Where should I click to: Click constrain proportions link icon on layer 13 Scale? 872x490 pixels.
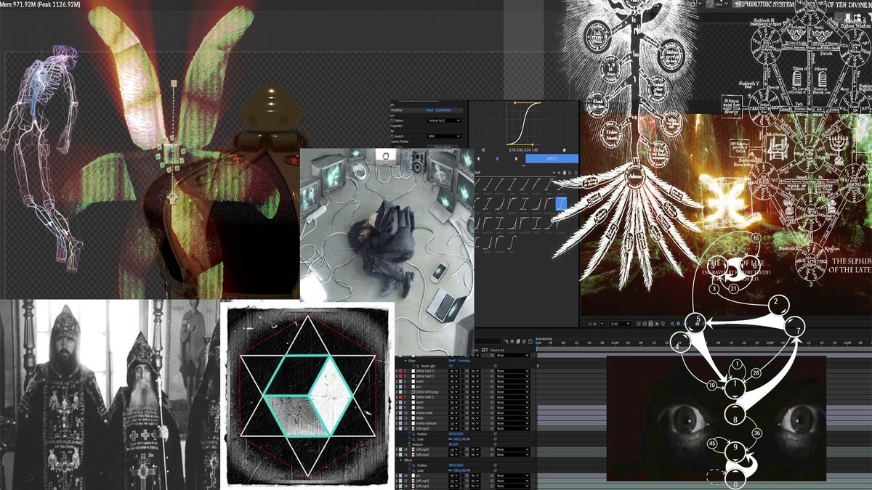tap(451, 439)
